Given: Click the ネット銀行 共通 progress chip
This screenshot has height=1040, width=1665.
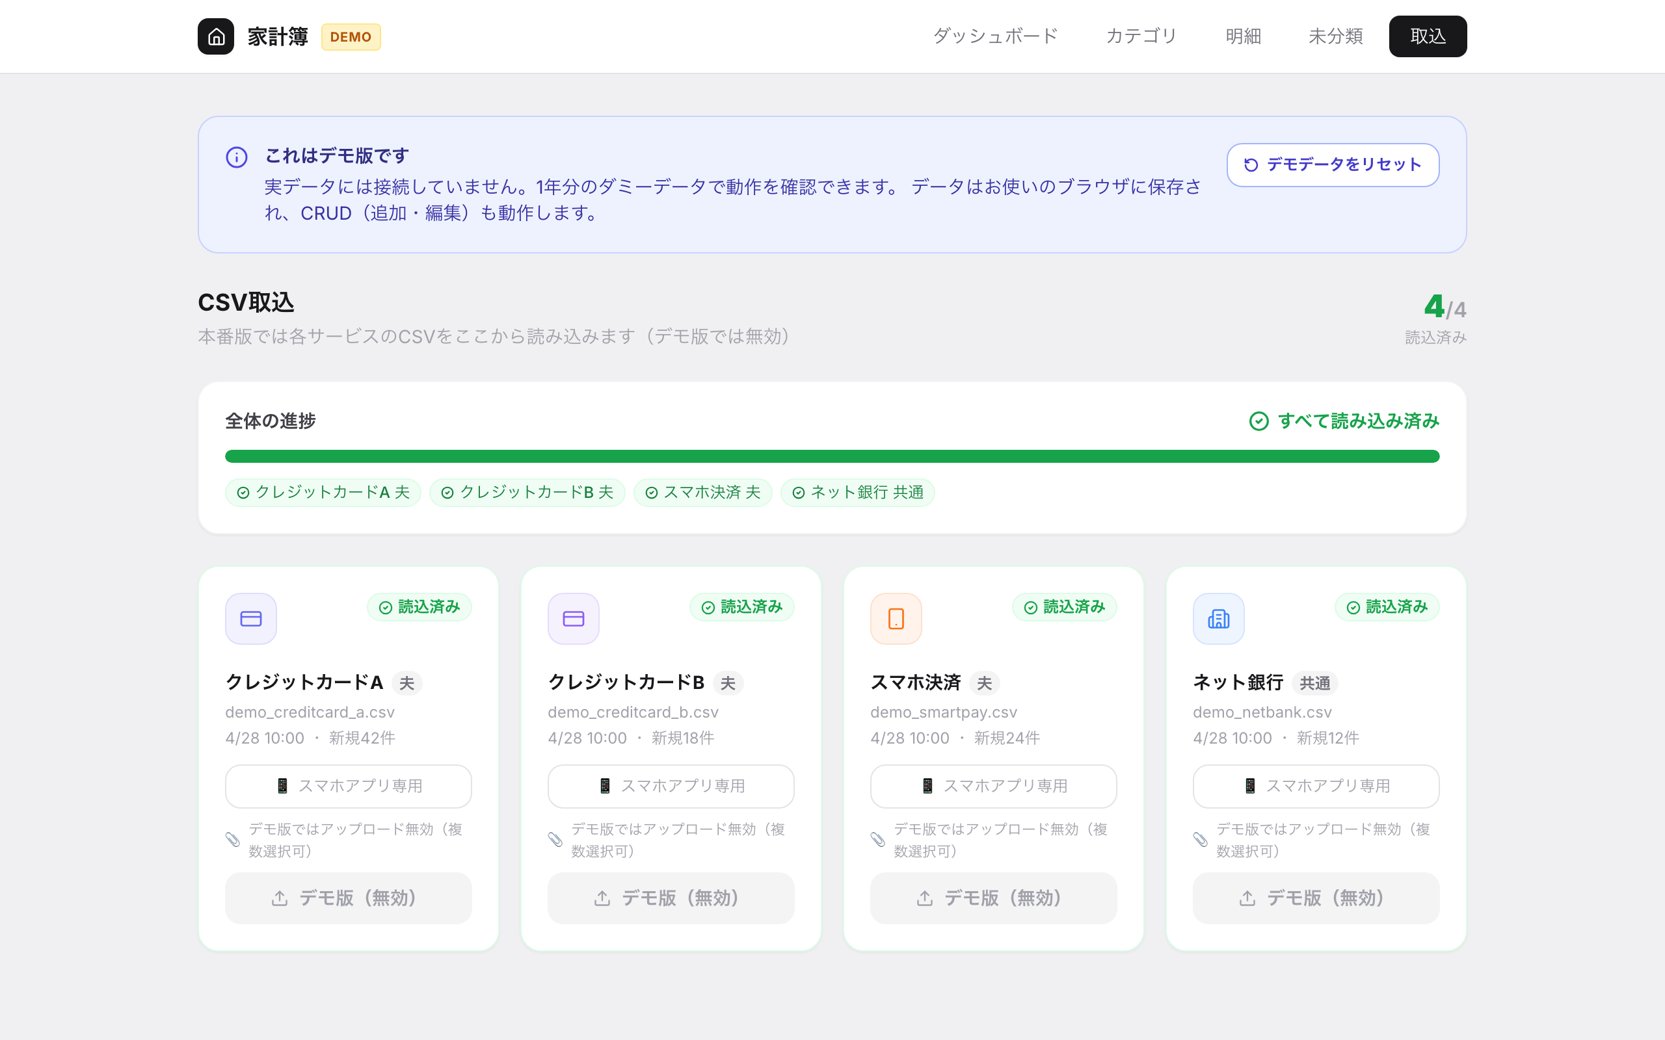Looking at the screenshot, I should pyautogui.click(x=857, y=493).
